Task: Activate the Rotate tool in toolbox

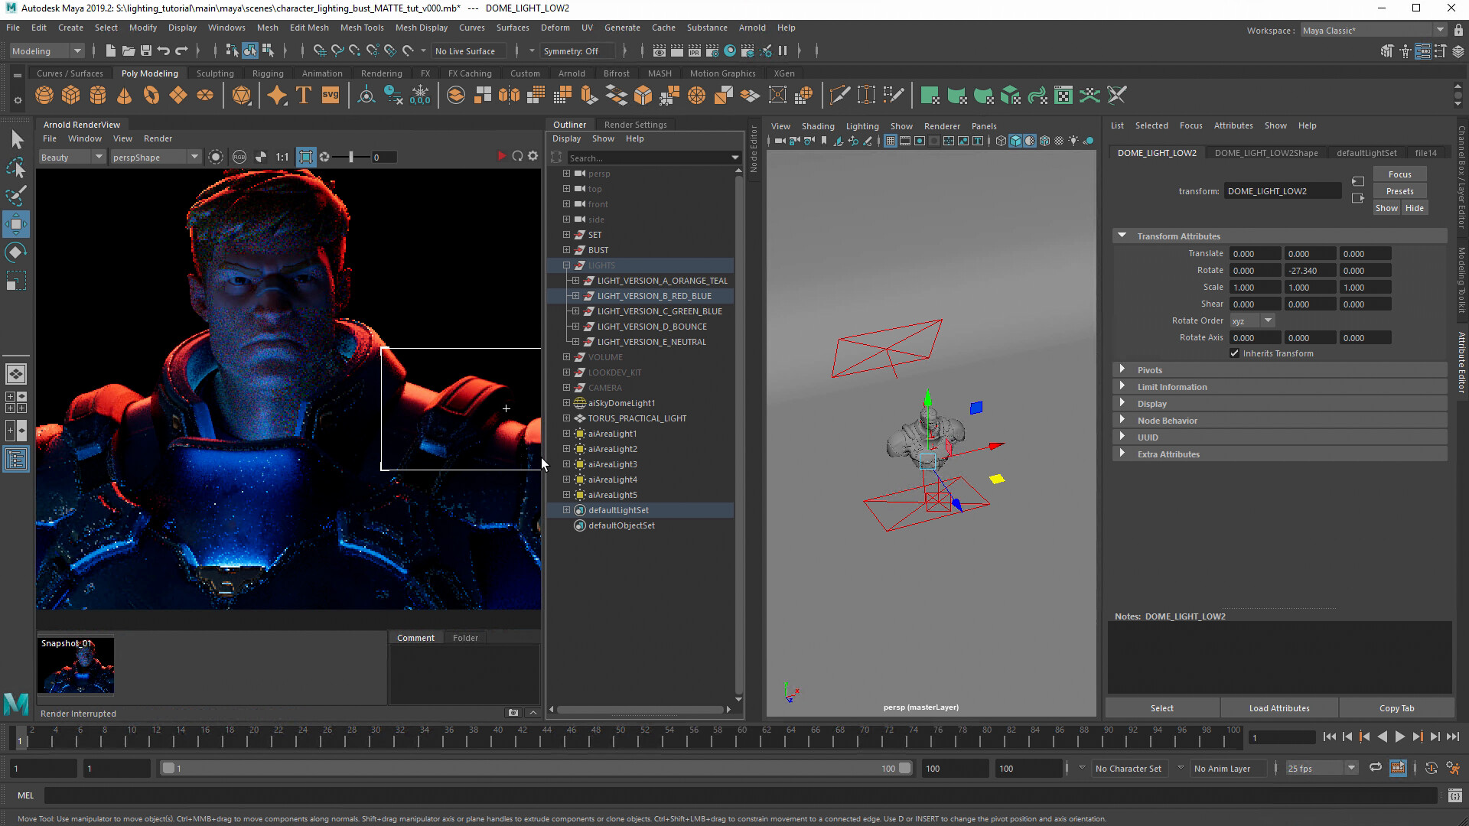Action: point(16,252)
